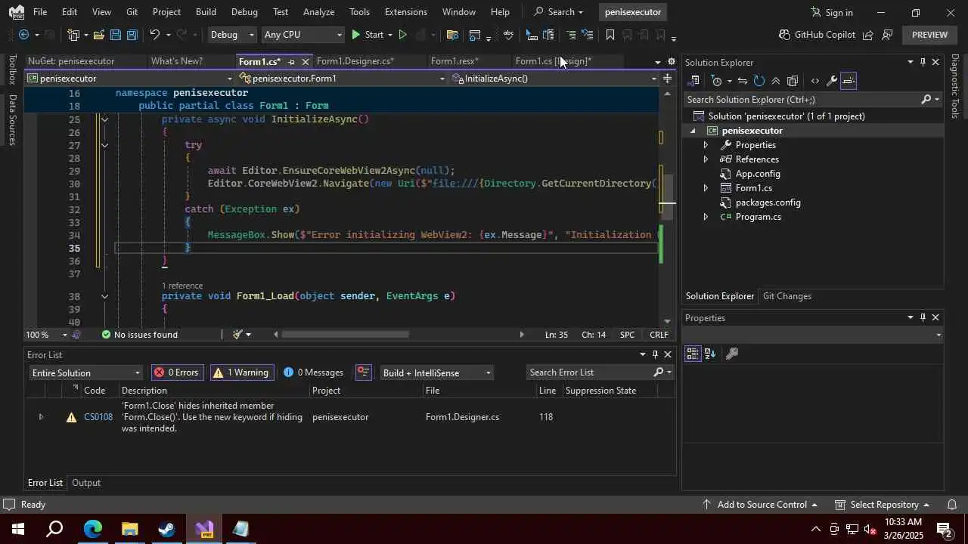The width and height of the screenshot is (968, 544).
Task: Start Without Debugging using the outlined play icon
Action: (x=402, y=35)
